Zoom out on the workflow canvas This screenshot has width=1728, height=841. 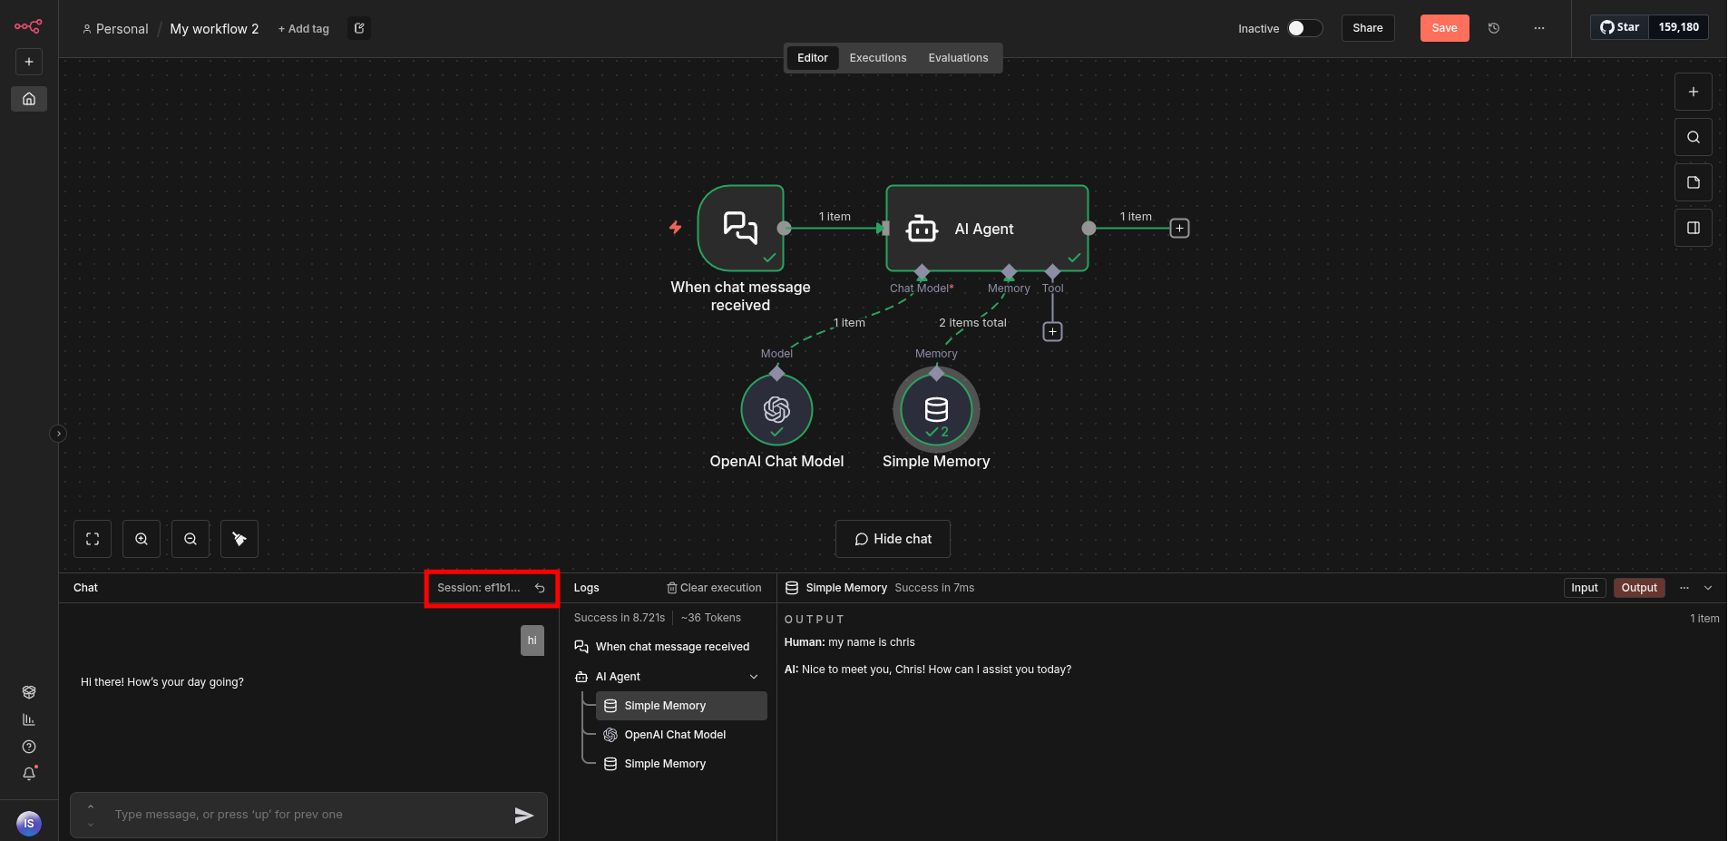coord(190,539)
